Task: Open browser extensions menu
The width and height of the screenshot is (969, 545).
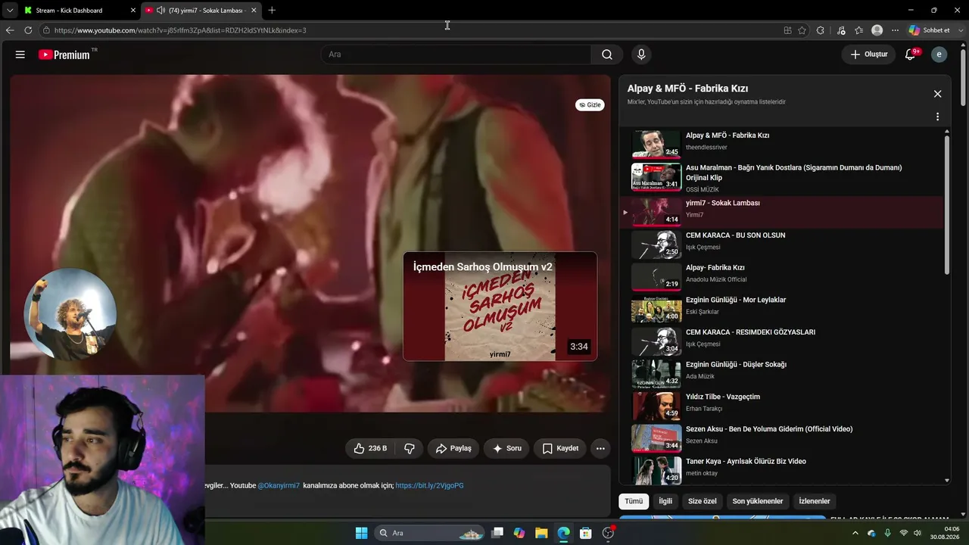Action: coord(821,30)
